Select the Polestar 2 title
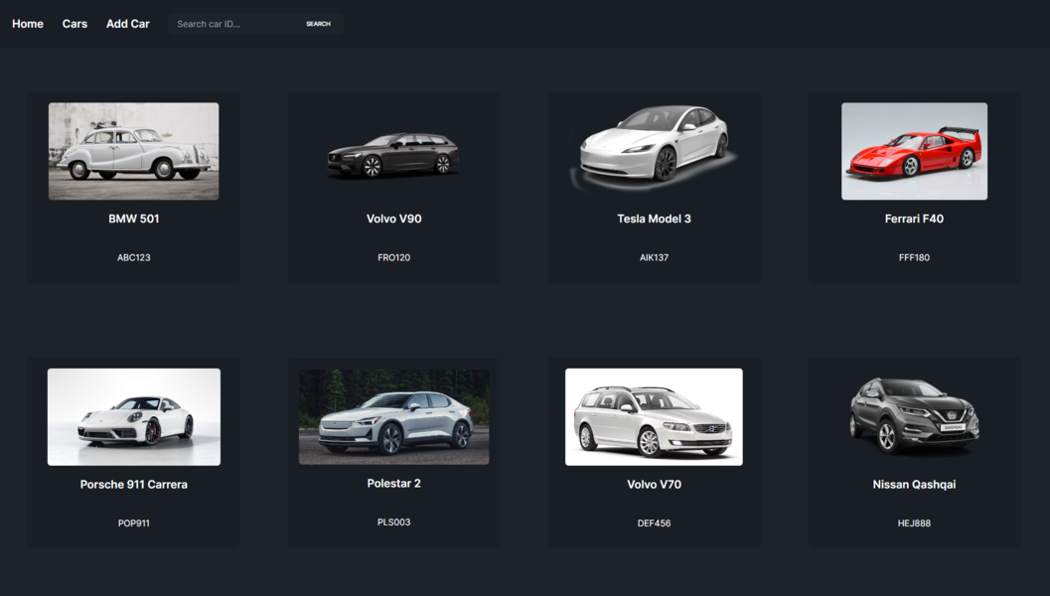Viewport: 1050px width, 596px height. pos(393,483)
